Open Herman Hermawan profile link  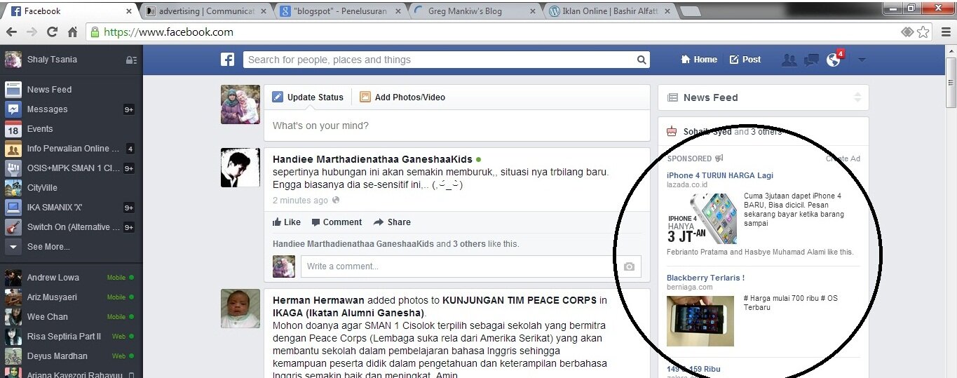318,300
